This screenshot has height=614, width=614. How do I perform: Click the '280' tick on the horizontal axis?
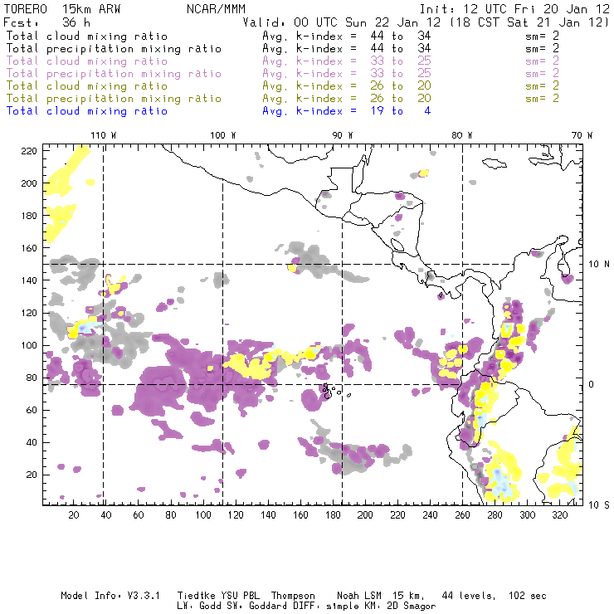(495, 515)
